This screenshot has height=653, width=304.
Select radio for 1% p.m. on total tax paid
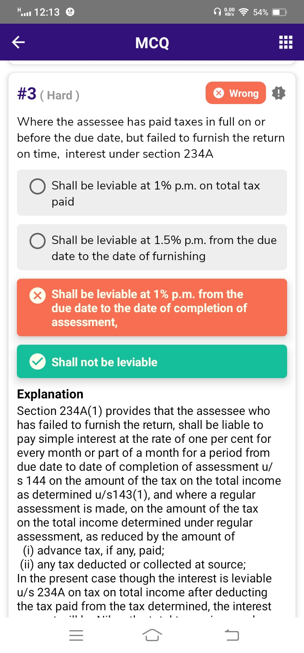38,186
